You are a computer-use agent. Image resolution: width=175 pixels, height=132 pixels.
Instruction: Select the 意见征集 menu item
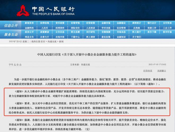point(106,37)
